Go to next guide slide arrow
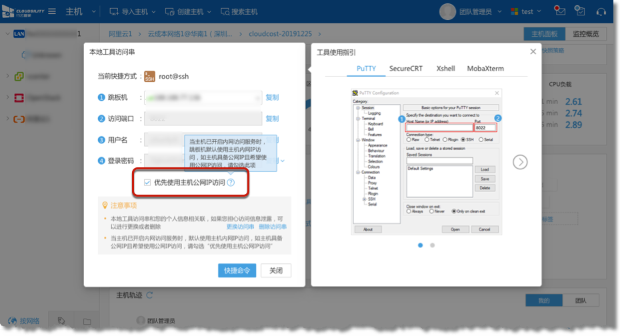620x336 pixels. pyautogui.click(x=520, y=162)
